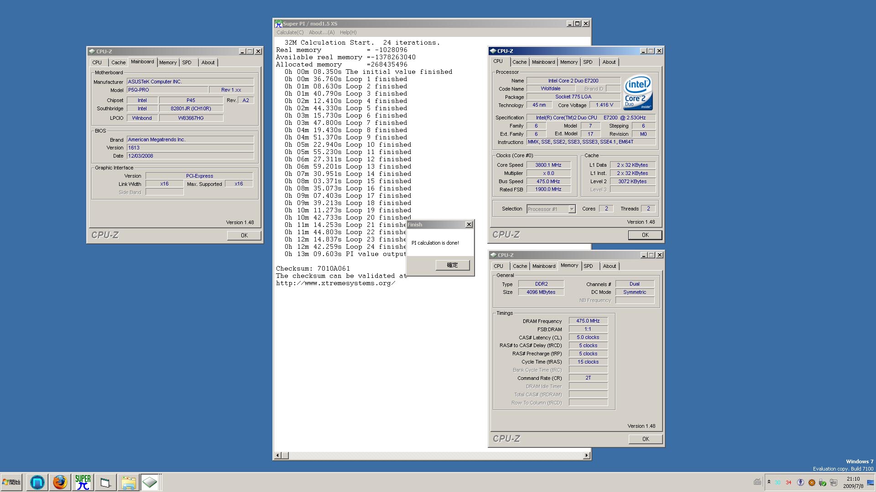Click left arrow of Super PI horizontal scrollbar
This screenshot has height=492, width=876.
(277, 456)
